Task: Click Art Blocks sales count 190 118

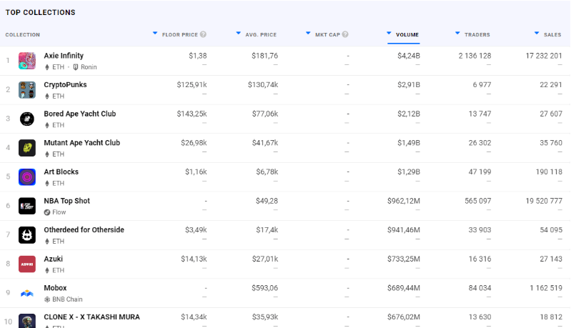Action: click(x=549, y=172)
